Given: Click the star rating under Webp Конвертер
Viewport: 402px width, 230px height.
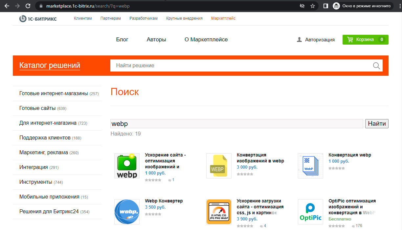Looking at the screenshot, I should pos(153,214).
